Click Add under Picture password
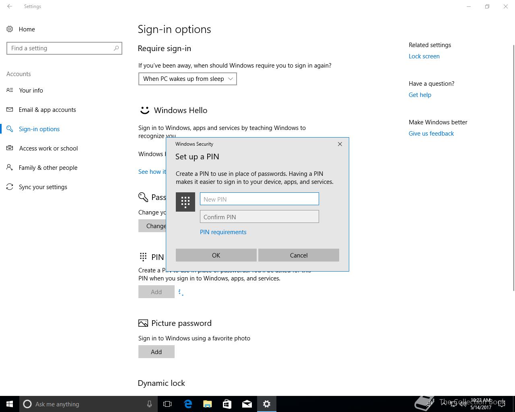This screenshot has width=515, height=412. 157,352
